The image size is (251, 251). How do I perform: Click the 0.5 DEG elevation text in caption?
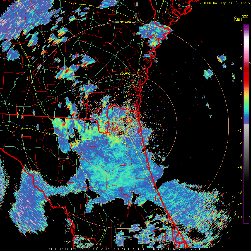tap(136, 249)
